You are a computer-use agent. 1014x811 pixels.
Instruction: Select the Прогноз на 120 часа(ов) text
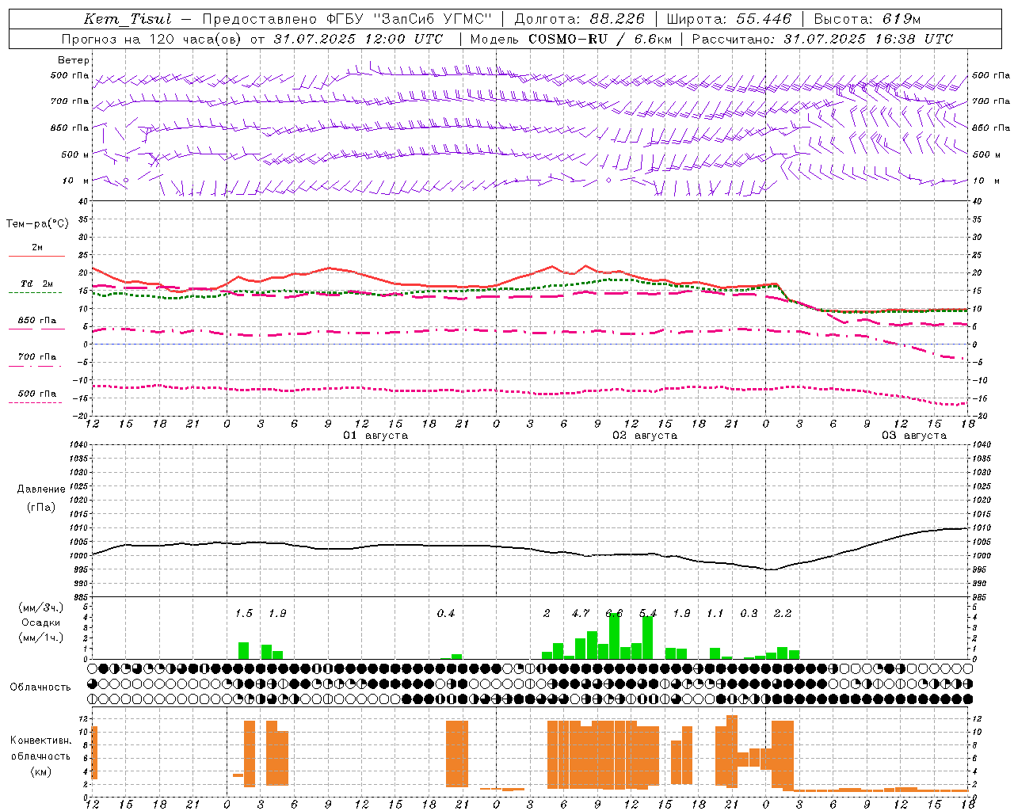[x=152, y=39]
